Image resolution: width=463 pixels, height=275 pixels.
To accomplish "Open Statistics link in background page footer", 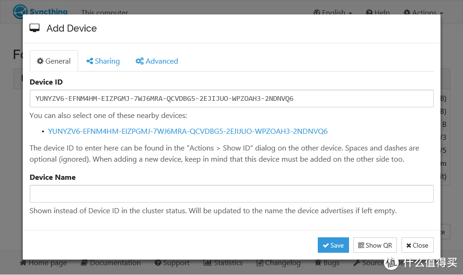I will tap(223, 262).
